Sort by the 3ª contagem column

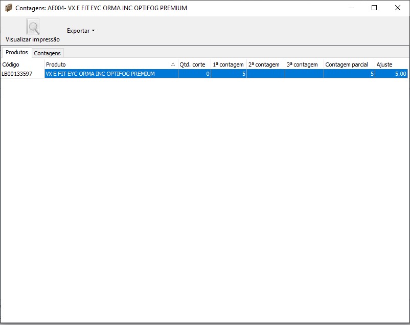tap(304, 64)
